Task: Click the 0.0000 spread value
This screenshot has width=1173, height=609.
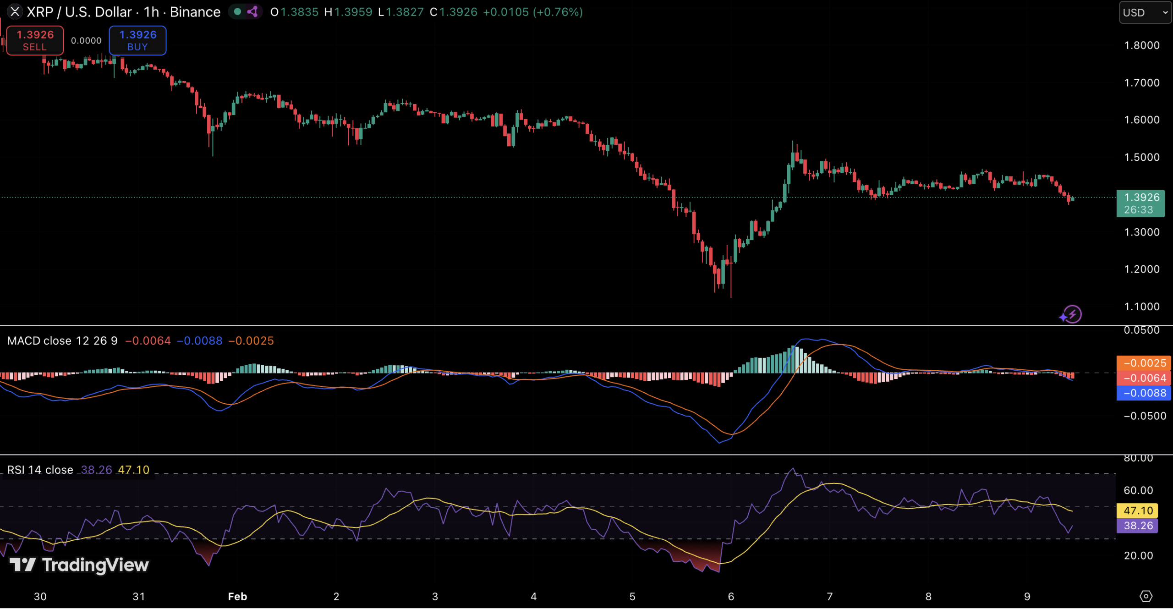Action: [x=86, y=41]
